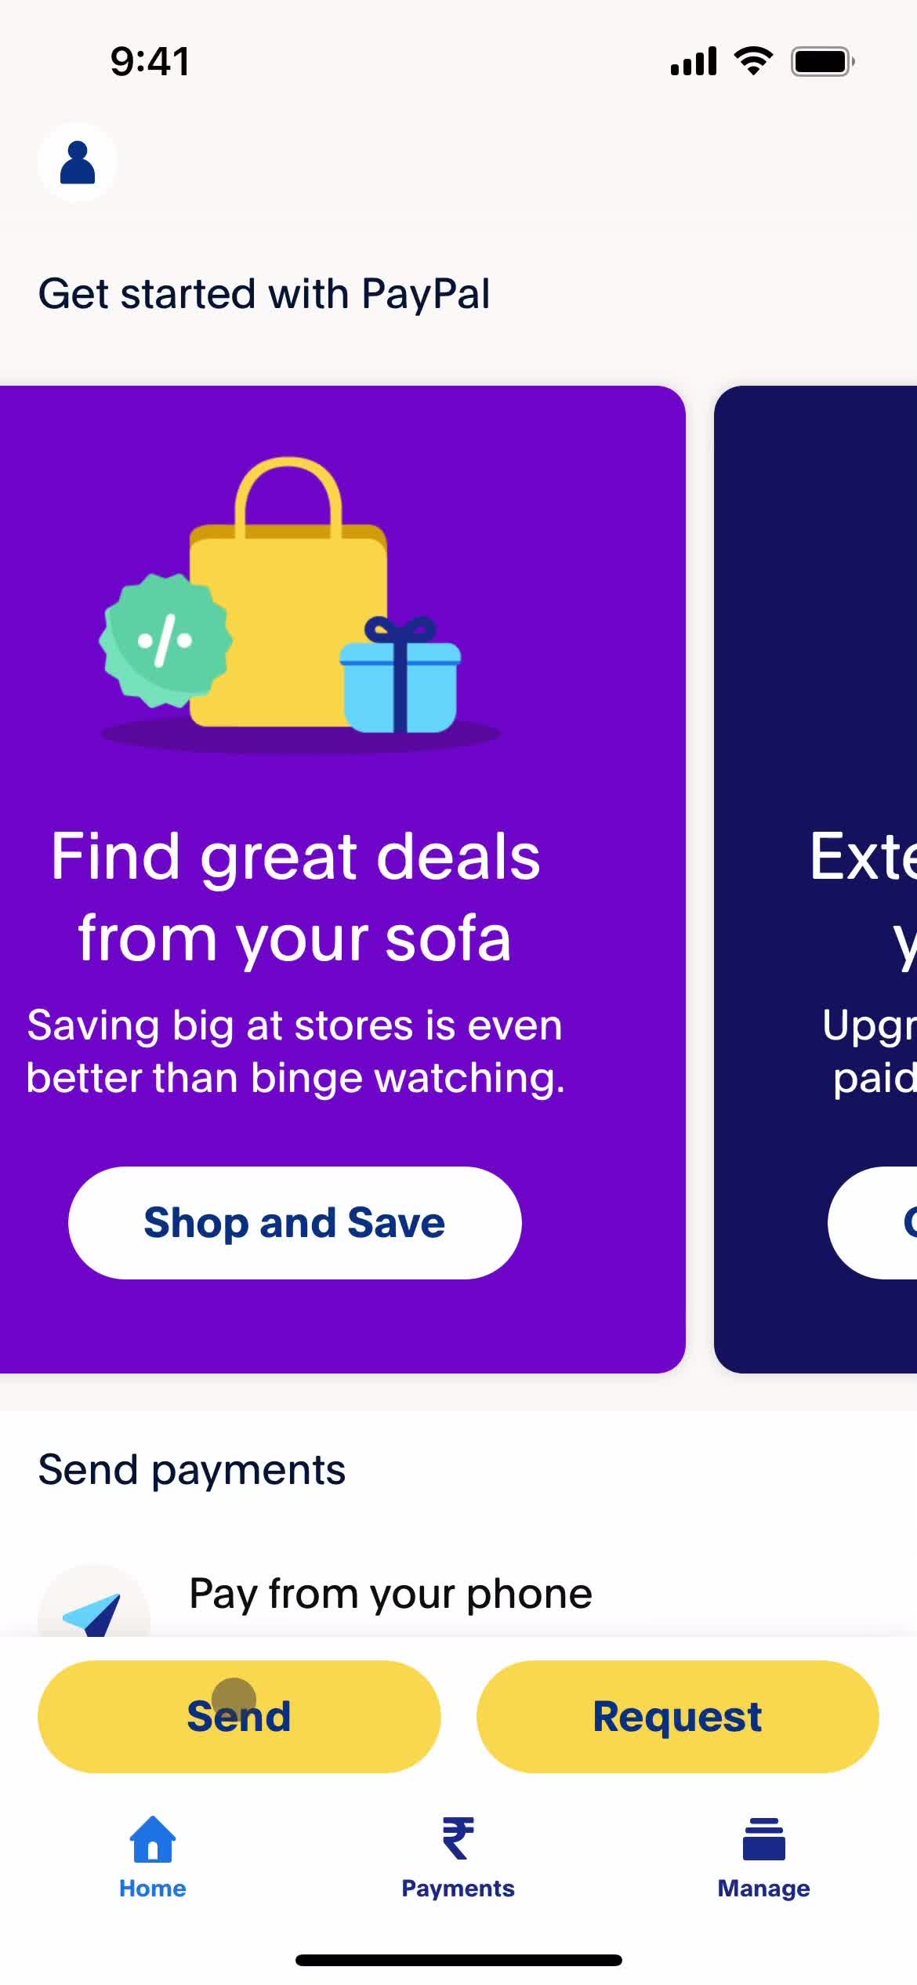Tap Request to ask for money
The image size is (917, 1985).
tap(677, 1716)
